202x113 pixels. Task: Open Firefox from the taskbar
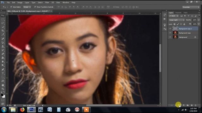coord(22,110)
